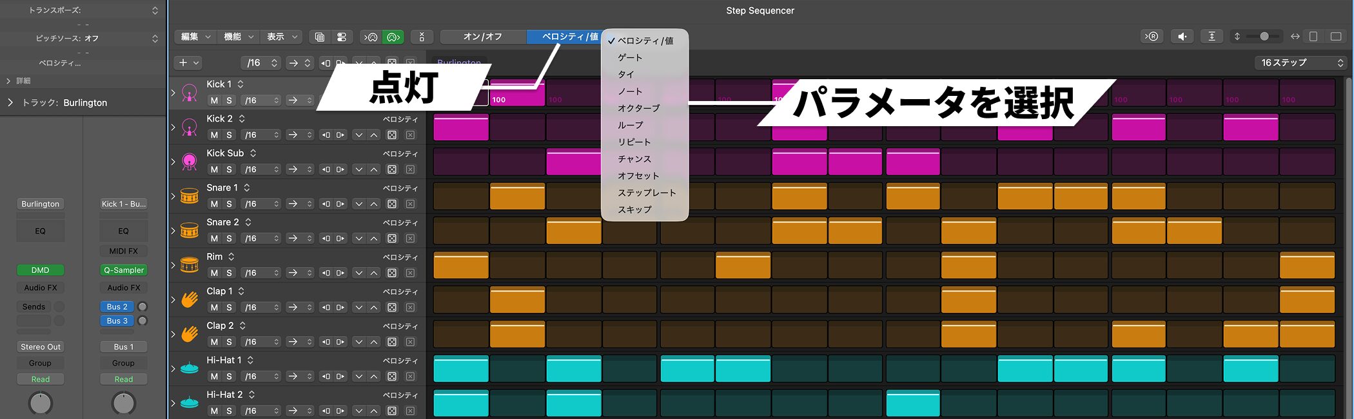Click the Clap 1 hand icon

point(190,299)
